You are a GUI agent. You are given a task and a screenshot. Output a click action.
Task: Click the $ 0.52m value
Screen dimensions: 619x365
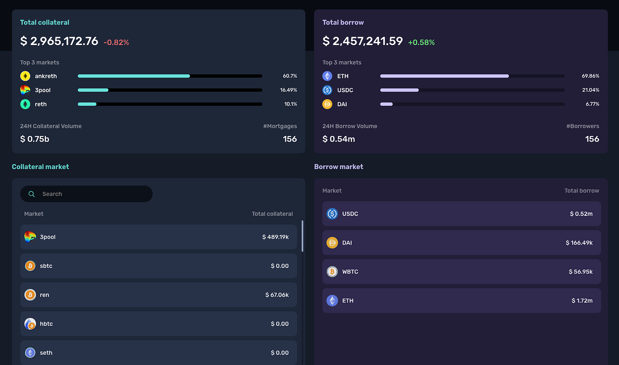581,214
